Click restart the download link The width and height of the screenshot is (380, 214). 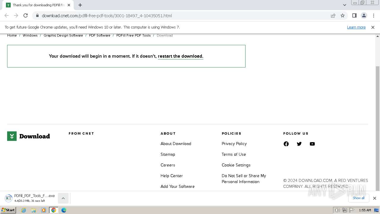tap(180, 56)
